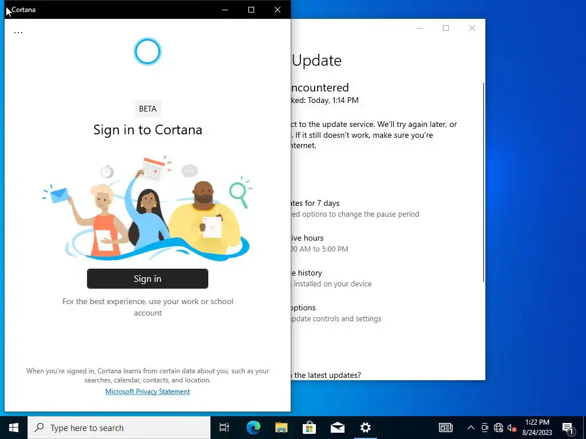Minimize the Cortana window

225,10
